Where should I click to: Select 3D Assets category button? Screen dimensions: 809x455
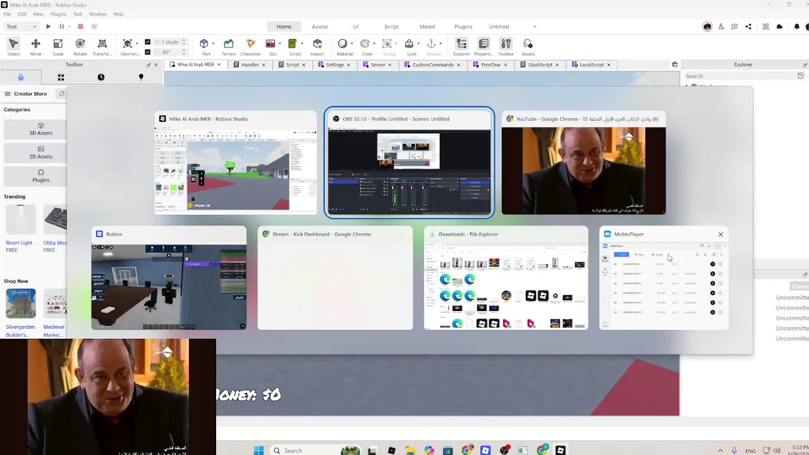pos(40,129)
